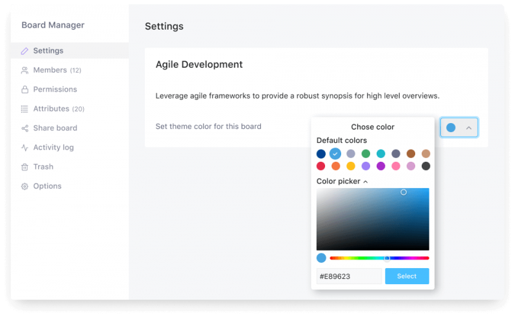Viewport: 515px width, 317px height.
Task: Click the rainbow hue slider handle
Action: pyautogui.click(x=387, y=258)
